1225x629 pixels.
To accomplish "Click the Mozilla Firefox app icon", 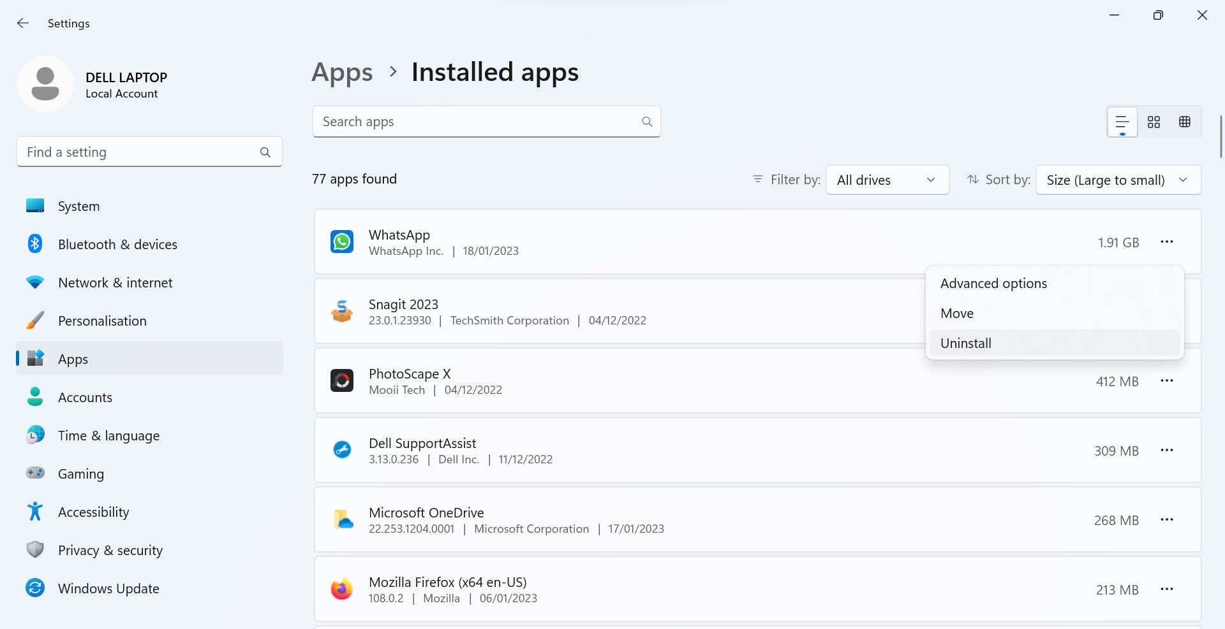I will [x=342, y=589].
